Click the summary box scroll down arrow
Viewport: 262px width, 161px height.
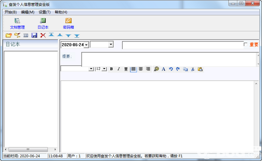tap(258, 64)
